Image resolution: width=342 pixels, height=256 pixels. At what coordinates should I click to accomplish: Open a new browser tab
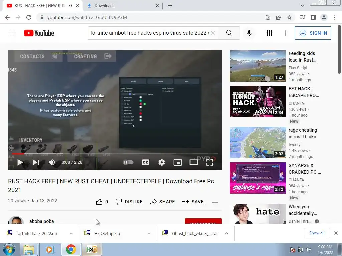click(170, 6)
